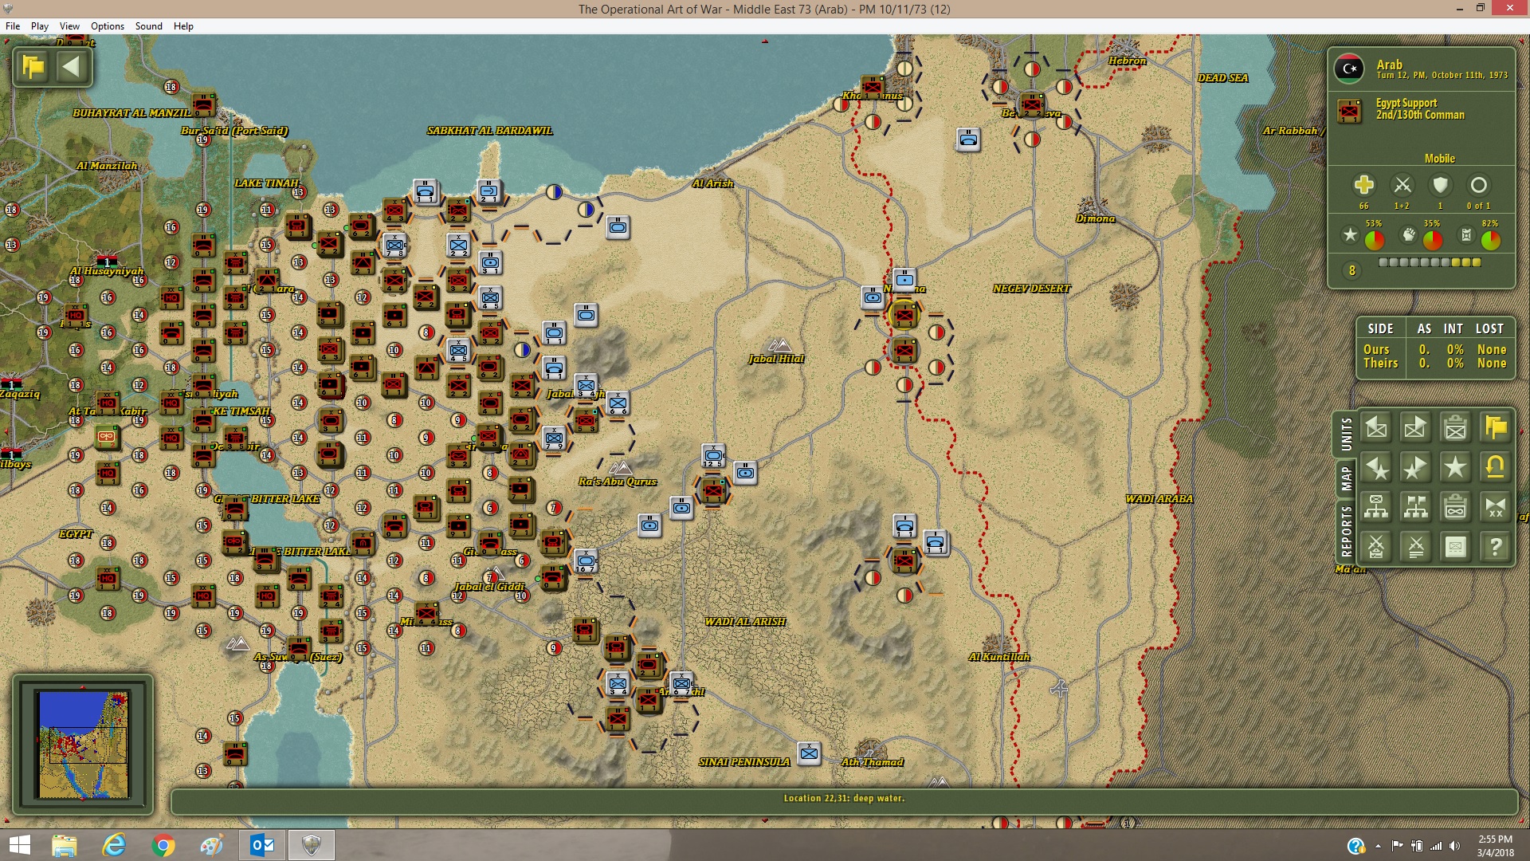Open Outlook from the taskbar
Screen dimensions: 1530x861
tap(262, 845)
